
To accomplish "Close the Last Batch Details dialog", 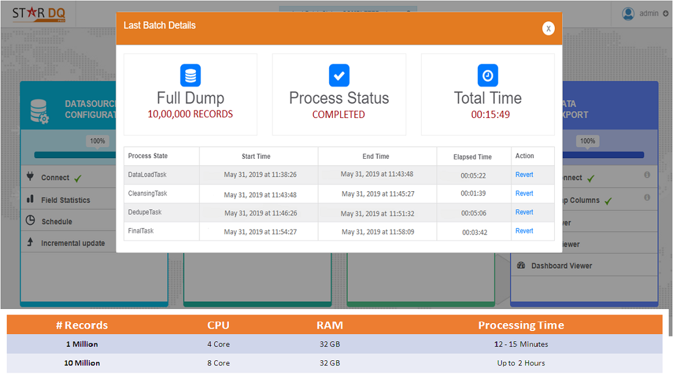I will (x=548, y=28).
